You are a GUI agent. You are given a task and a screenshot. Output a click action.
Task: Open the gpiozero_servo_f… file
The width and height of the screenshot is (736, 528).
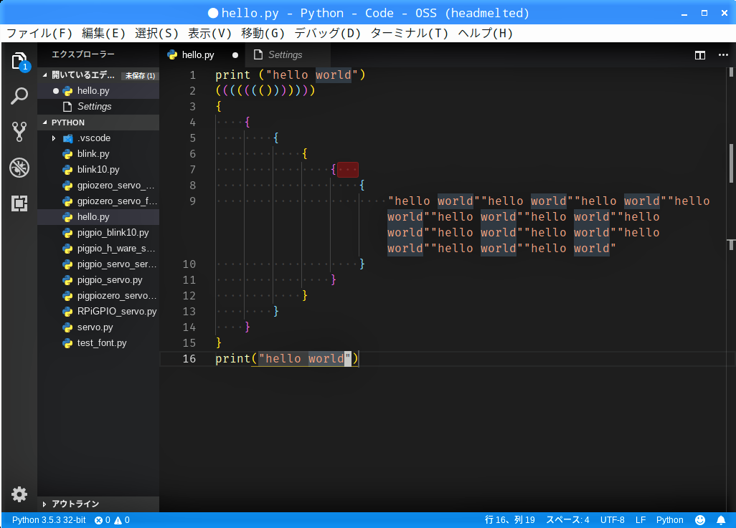click(x=98, y=201)
